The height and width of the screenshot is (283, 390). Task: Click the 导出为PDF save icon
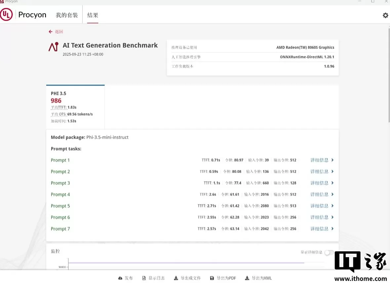click(212, 278)
